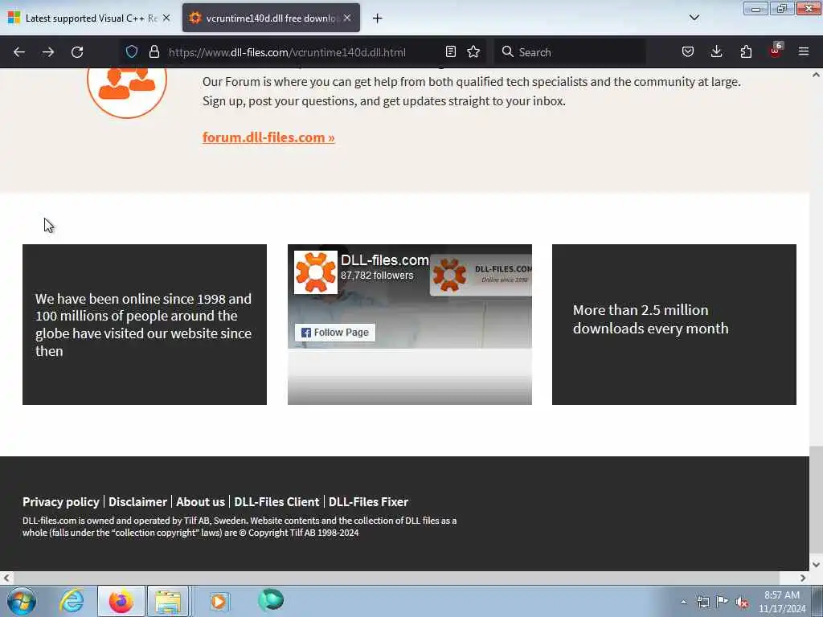
Task: View site security via the padlock icon
Action: [154, 51]
